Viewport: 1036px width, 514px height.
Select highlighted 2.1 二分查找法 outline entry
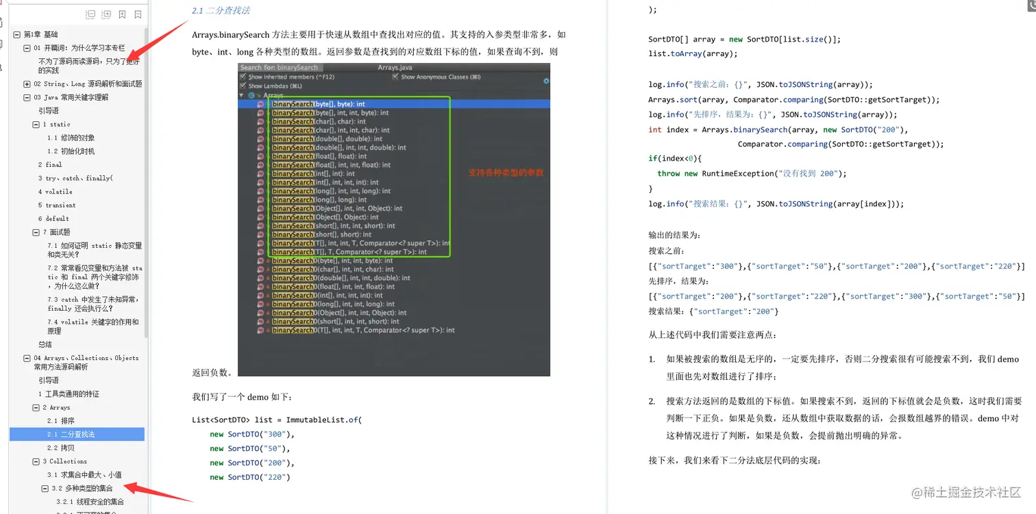(77, 434)
